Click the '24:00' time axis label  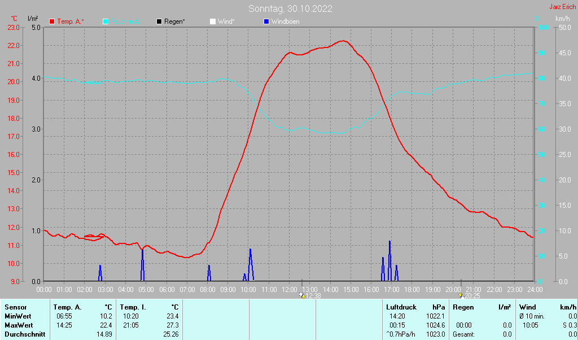(x=535, y=290)
